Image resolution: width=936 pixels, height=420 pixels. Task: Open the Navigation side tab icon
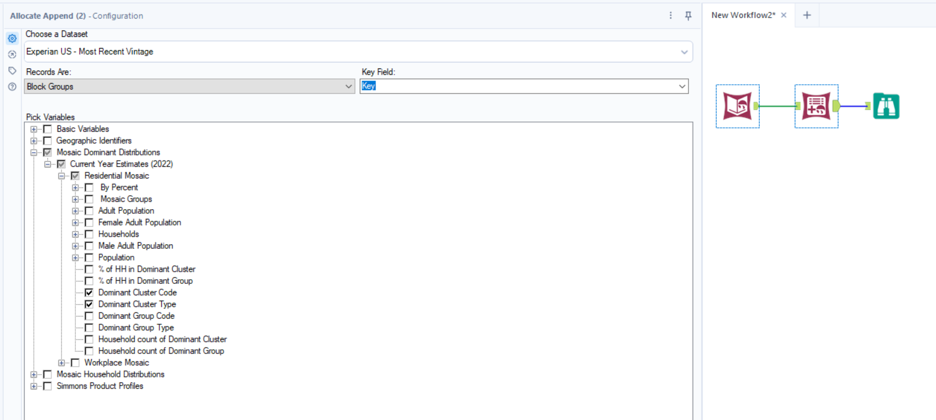pyautogui.click(x=12, y=54)
